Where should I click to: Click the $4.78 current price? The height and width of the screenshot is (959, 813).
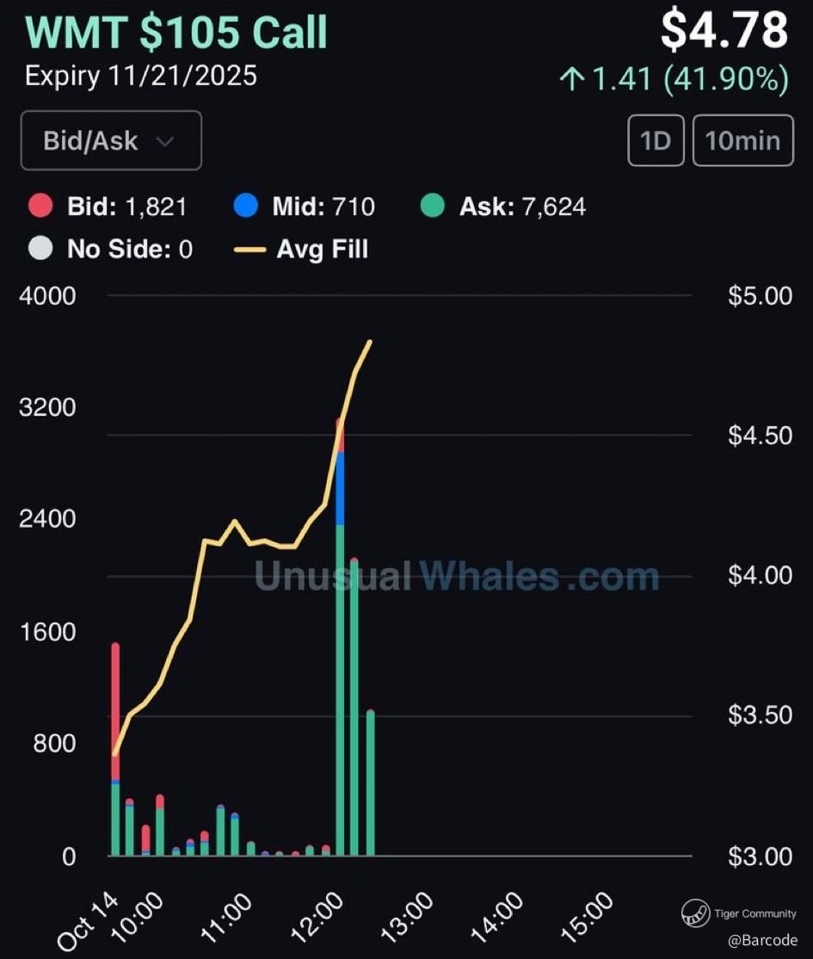[x=724, y=32]
